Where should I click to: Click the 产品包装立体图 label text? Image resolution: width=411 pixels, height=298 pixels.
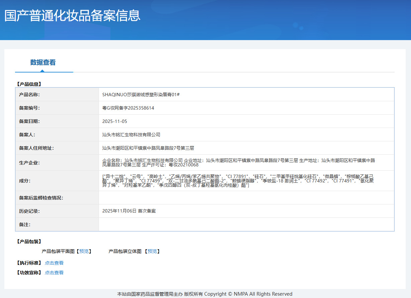[x=125, y=251]
